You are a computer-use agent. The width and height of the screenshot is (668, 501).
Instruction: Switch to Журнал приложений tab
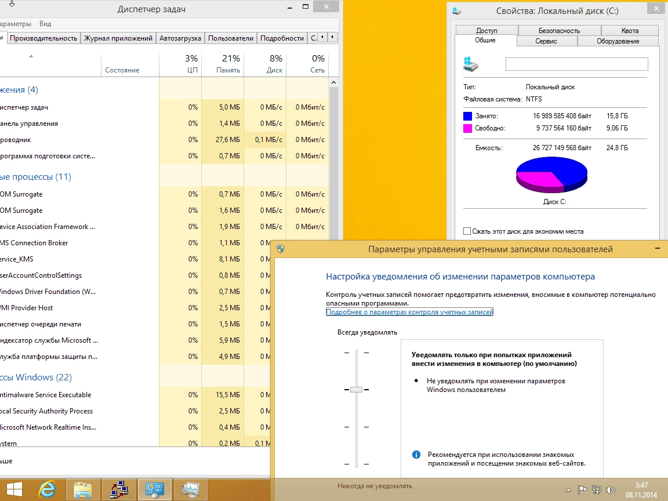(118, 38)
